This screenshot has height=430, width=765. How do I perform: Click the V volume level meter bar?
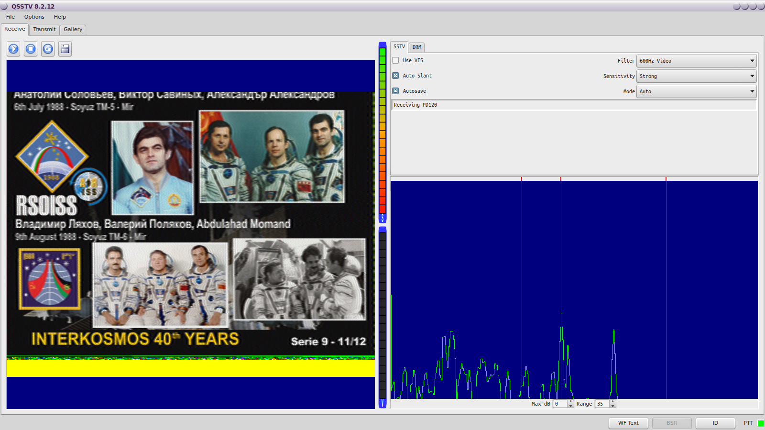(x=382, y=318)
